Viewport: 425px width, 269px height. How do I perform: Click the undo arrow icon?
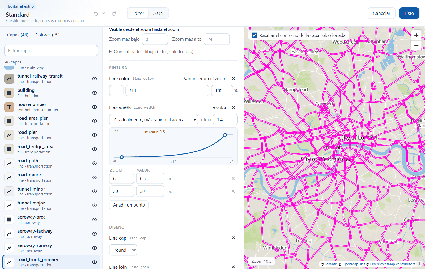point(96,13)
